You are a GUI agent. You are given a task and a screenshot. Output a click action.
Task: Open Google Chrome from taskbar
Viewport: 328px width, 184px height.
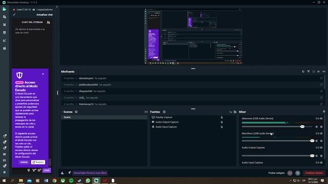click(54, 180)
